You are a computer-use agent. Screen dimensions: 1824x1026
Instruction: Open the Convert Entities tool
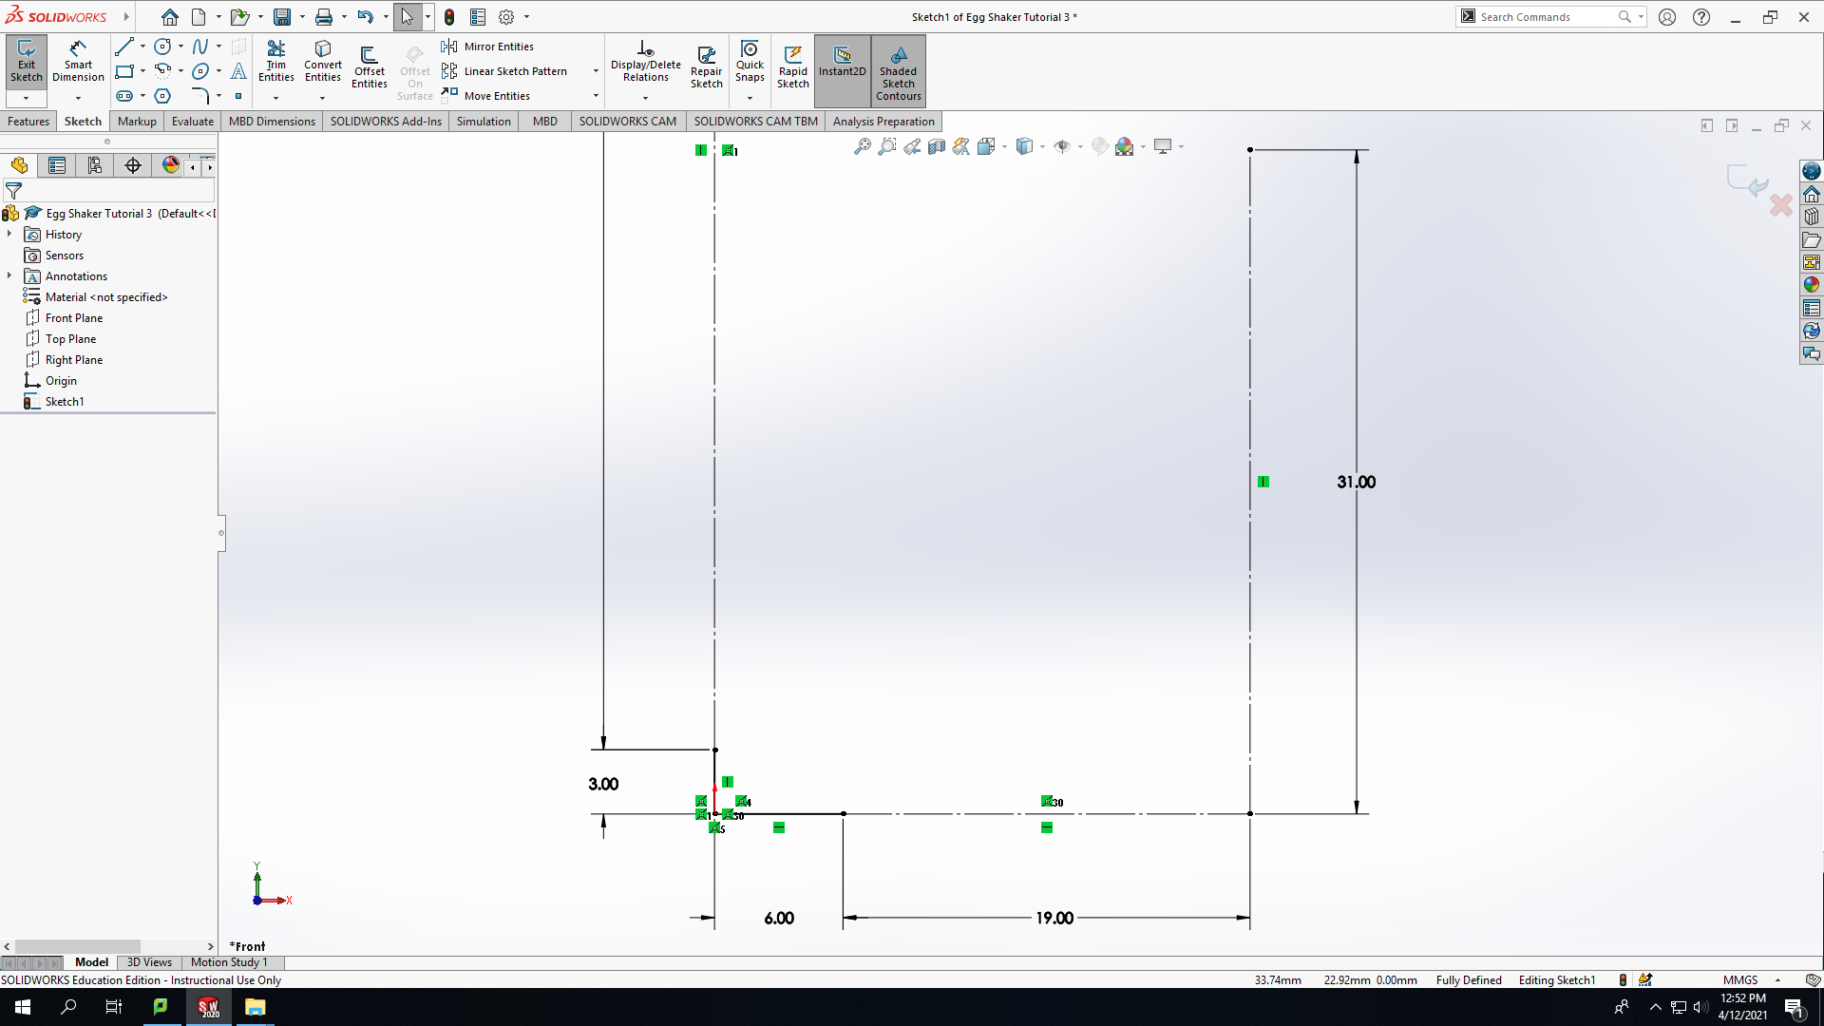point(322,63)
